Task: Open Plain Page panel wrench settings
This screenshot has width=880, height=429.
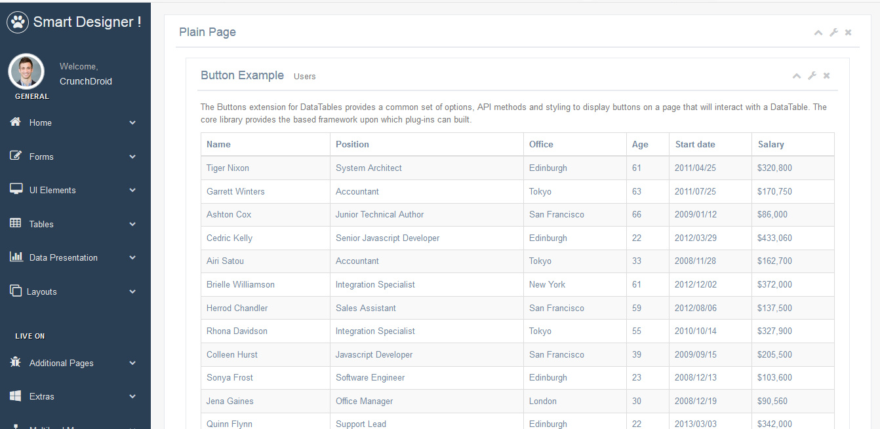Action: click(x=833, y=33)
